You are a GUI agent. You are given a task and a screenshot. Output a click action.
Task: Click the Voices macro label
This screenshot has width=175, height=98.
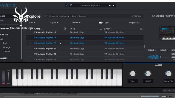coord(133,81)
